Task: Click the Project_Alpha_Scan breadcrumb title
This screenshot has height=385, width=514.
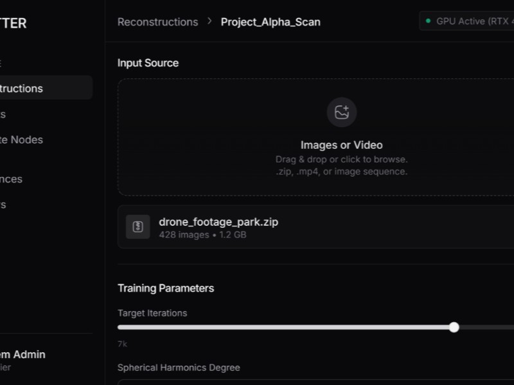Action: tap(270, 22)
